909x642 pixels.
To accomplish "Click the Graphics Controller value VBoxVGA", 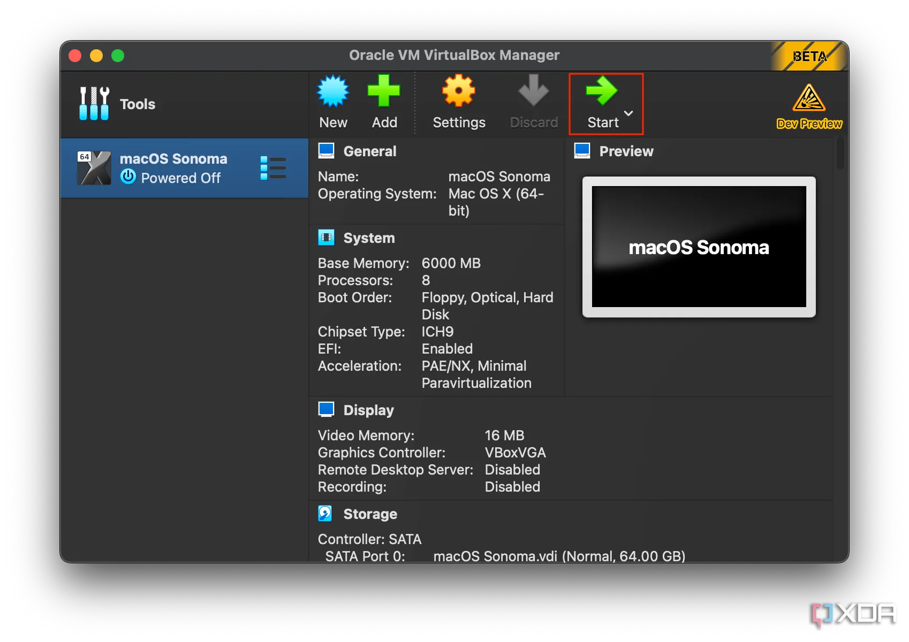I will pyautogui.click(x=515, y=453).
